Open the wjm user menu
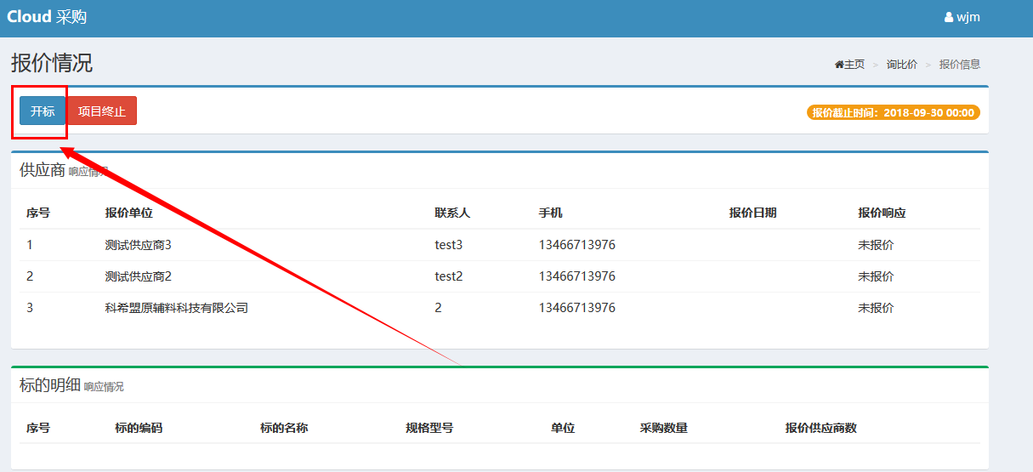The width and height of the screenshot is (1033, 472). [968, 17]
